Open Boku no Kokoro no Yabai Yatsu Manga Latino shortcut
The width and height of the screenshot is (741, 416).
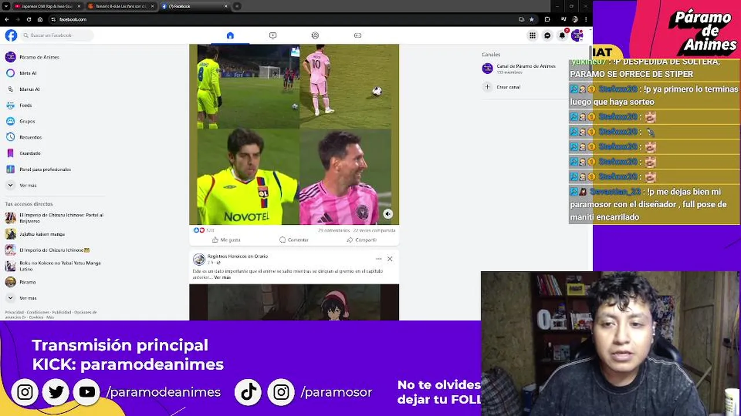point(53,266)
